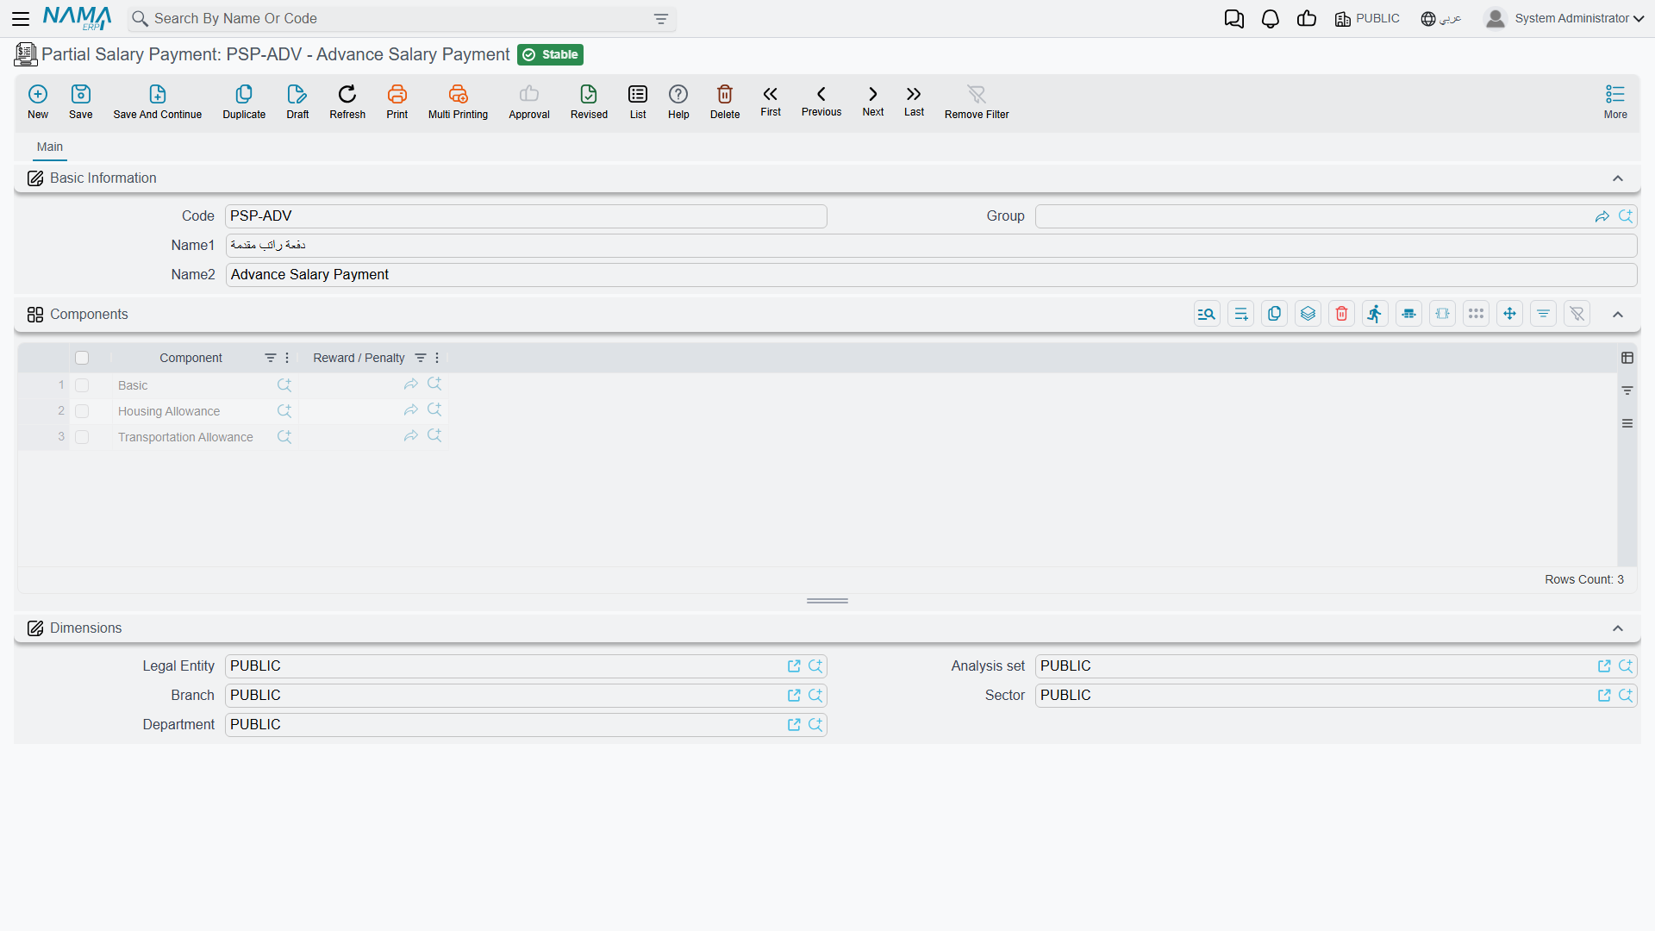Click the Code input field
This screenshot has height=931, width=1655.
tap(526, 216)
